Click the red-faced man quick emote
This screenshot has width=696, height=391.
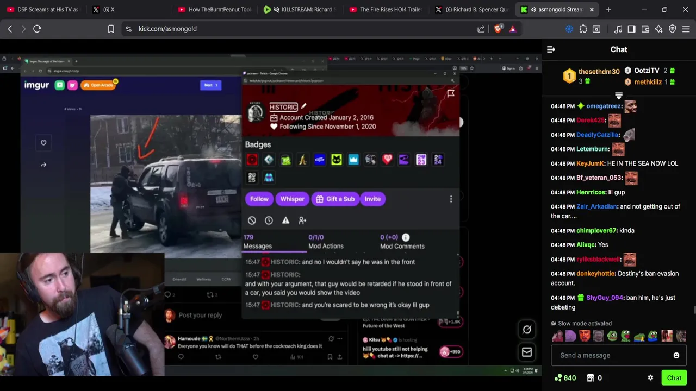tap(585, 336)
